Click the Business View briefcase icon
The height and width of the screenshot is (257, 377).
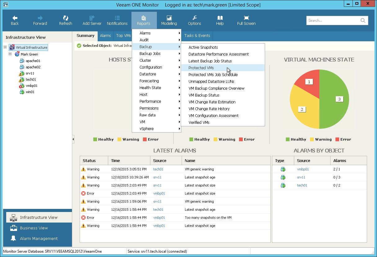(13, 228)
